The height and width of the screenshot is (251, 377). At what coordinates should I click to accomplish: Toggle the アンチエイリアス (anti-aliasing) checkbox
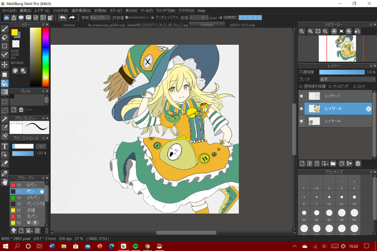[x=152, y=18]
